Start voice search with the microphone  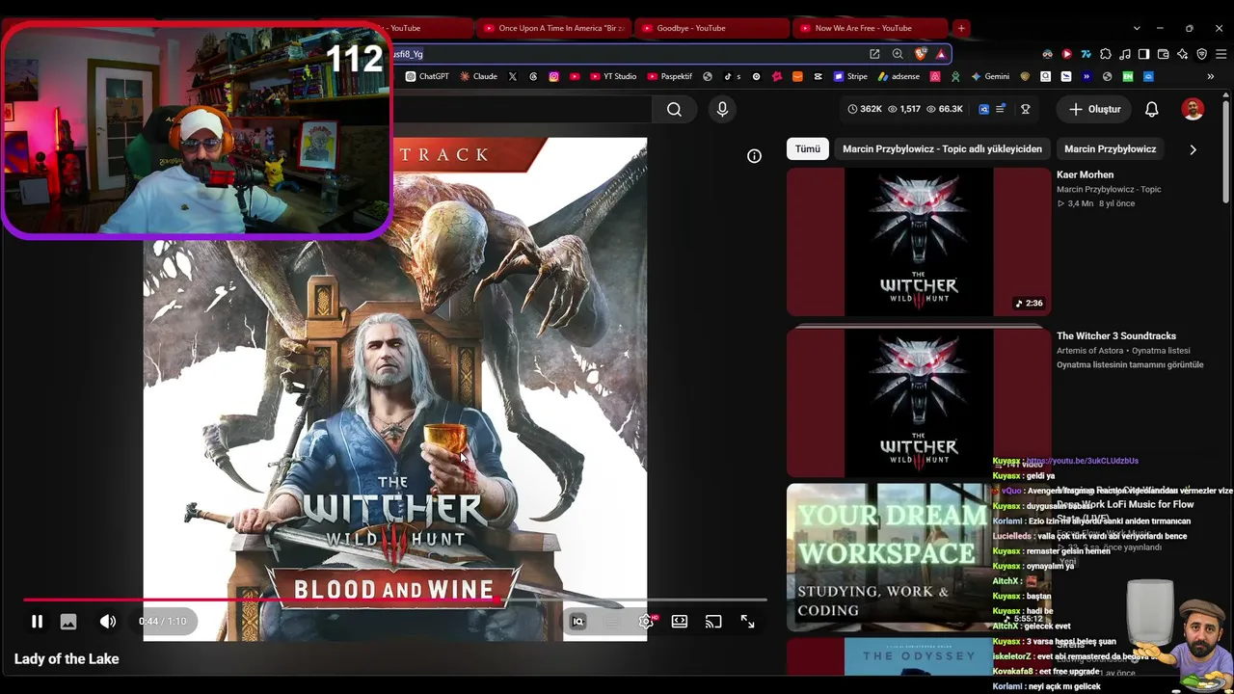point(722,109)
